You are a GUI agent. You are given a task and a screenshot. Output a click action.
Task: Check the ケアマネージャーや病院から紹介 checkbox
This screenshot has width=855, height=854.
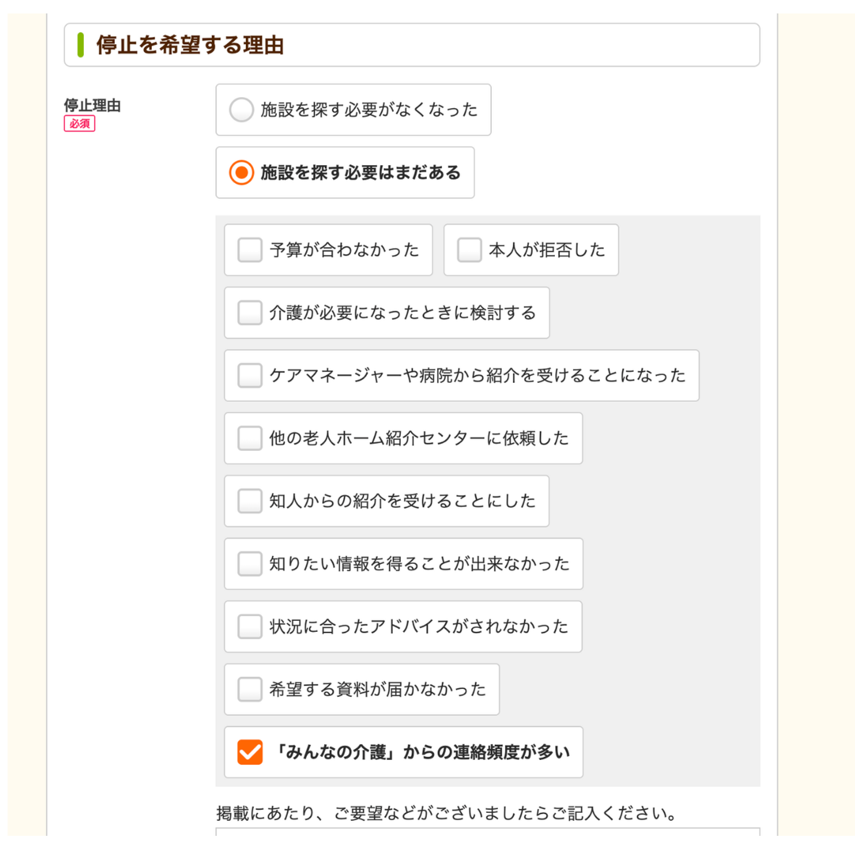tap(249, 376)
